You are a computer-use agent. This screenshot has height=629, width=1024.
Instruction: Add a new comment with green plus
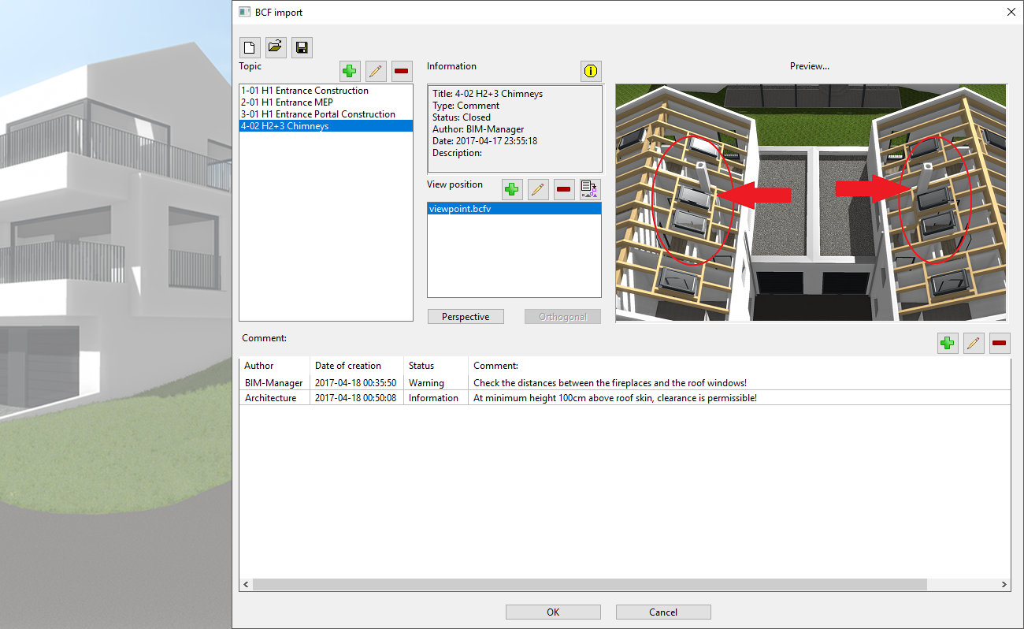[x=948, y=343]
